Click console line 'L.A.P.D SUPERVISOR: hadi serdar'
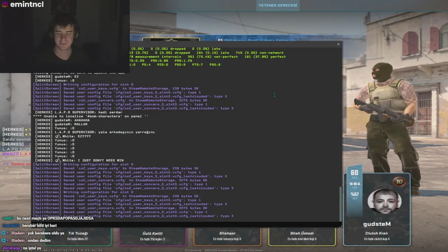 tap(79, 112)
